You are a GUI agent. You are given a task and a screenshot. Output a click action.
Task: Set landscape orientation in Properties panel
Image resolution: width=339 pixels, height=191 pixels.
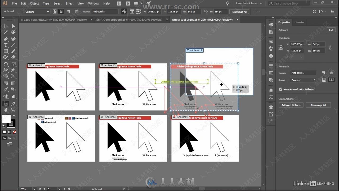331,80
